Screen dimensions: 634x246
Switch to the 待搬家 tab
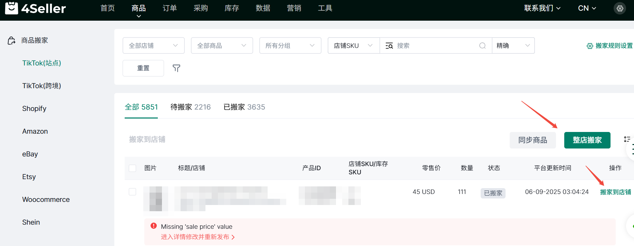click(190, 107)
